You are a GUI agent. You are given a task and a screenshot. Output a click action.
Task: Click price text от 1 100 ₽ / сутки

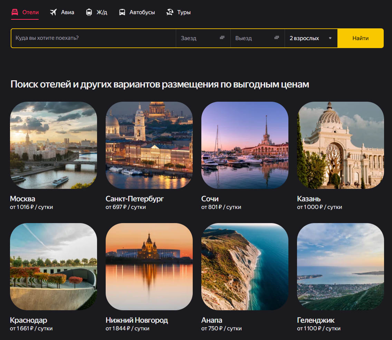[x=319, y=329]
